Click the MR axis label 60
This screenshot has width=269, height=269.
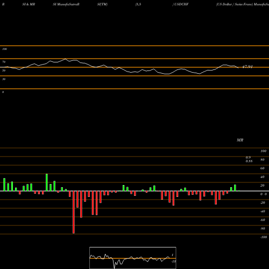tap(263, 168)
